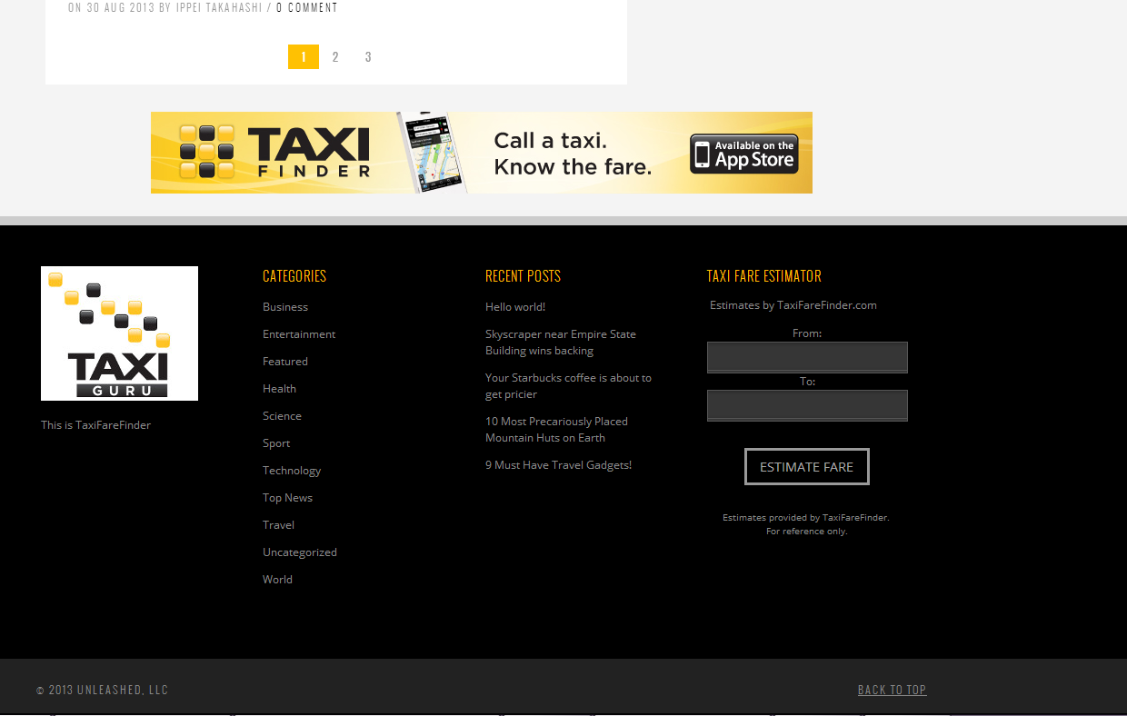
Task: Click the 'This is TaxiFareFinder' text
Action: click(95, 425)
